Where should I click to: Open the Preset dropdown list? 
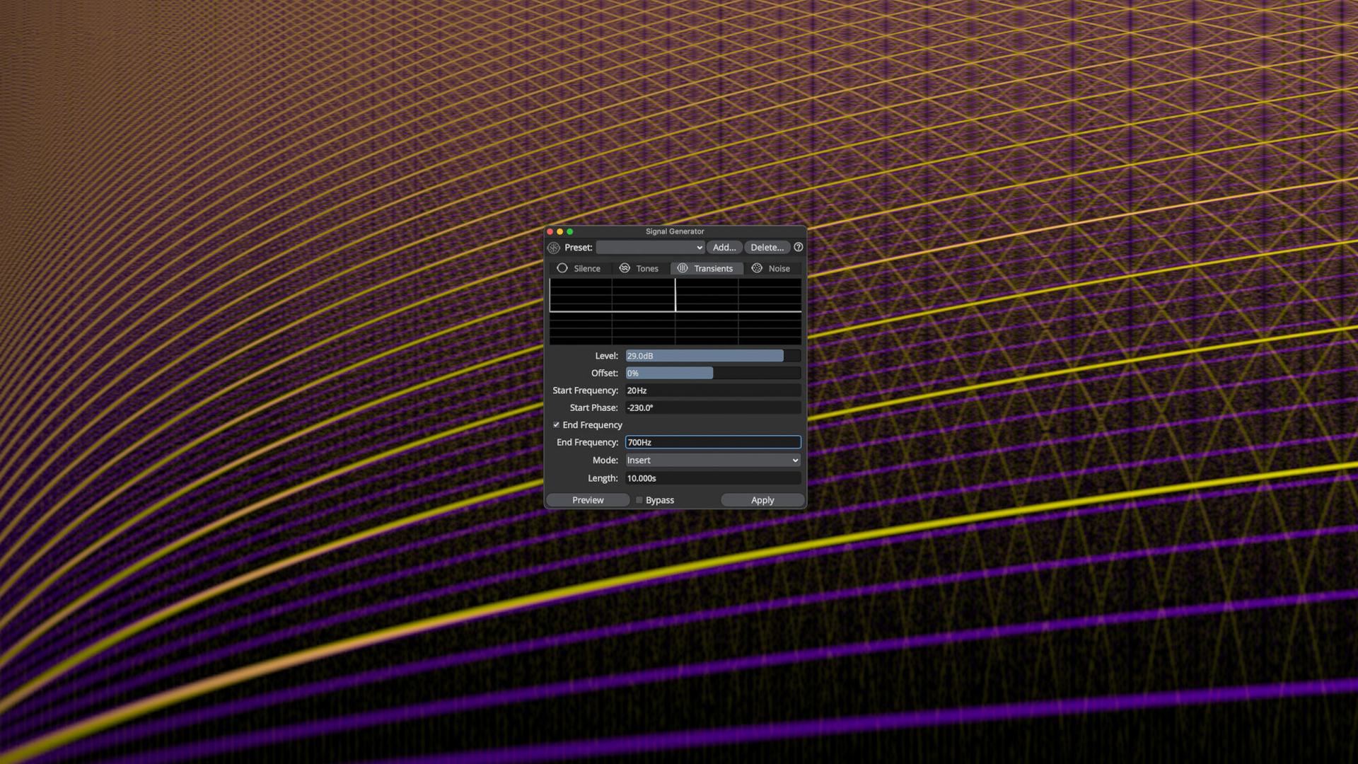click(x=650, y=248)
